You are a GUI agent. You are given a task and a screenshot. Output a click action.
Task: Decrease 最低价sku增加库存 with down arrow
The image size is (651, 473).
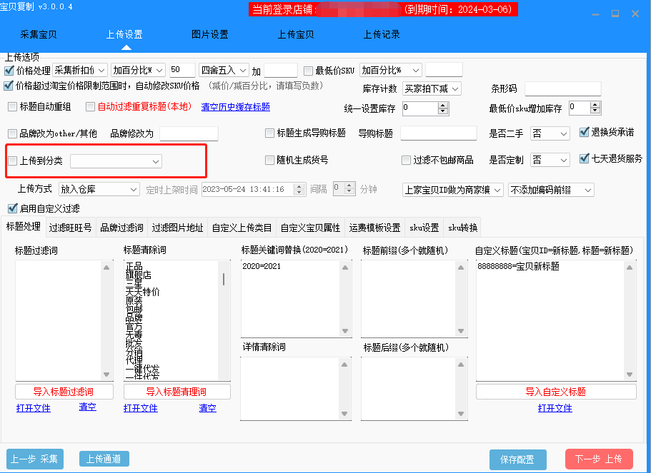pos(595,111)
